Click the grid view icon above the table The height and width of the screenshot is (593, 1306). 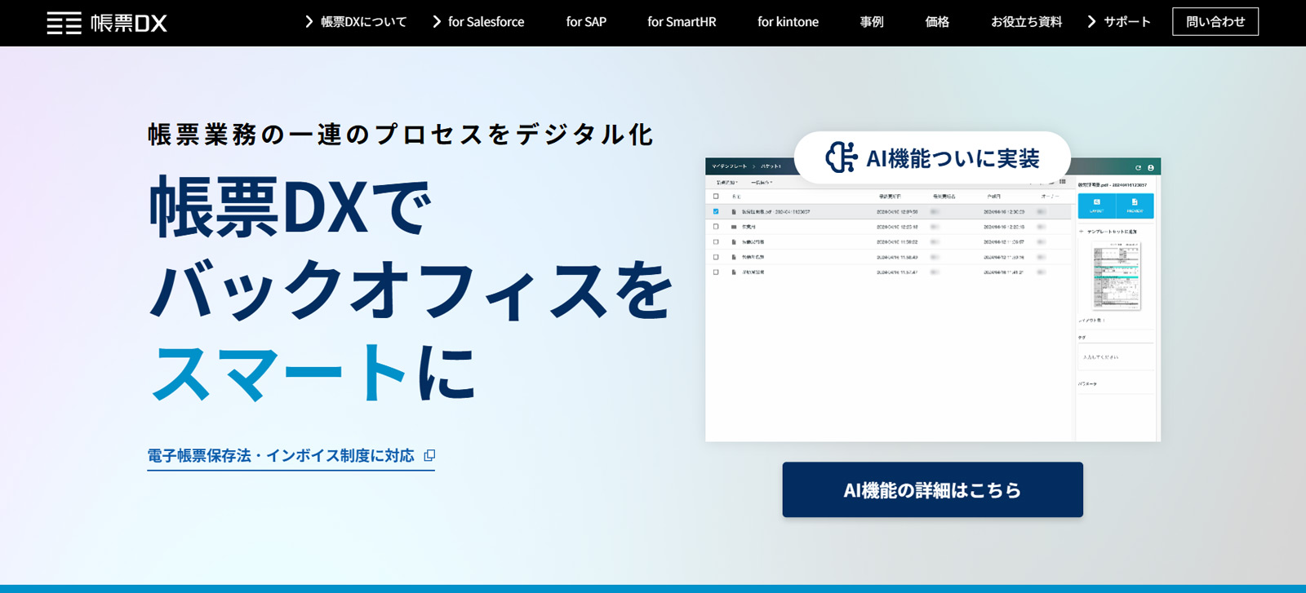pos(1062,182)
